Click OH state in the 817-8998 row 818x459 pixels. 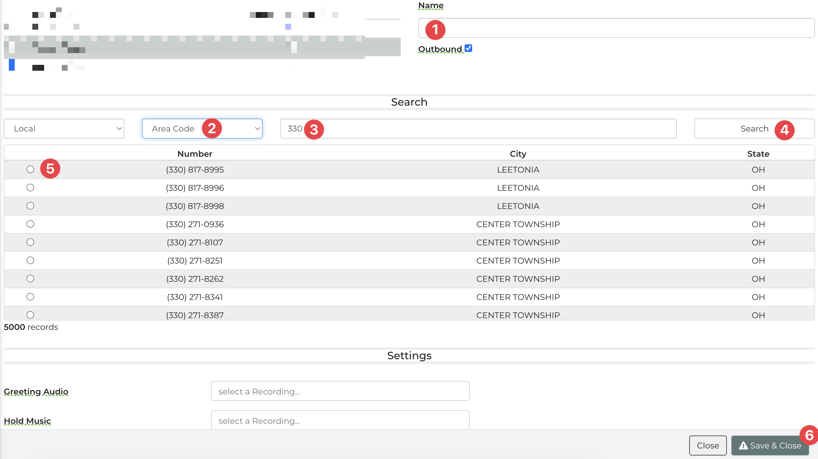coord(758,206)
